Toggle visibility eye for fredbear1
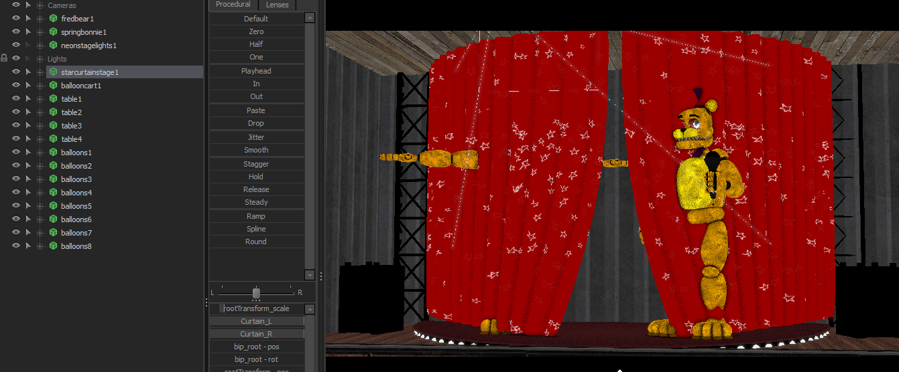This screenshot has height=372, width=899. 16,18
